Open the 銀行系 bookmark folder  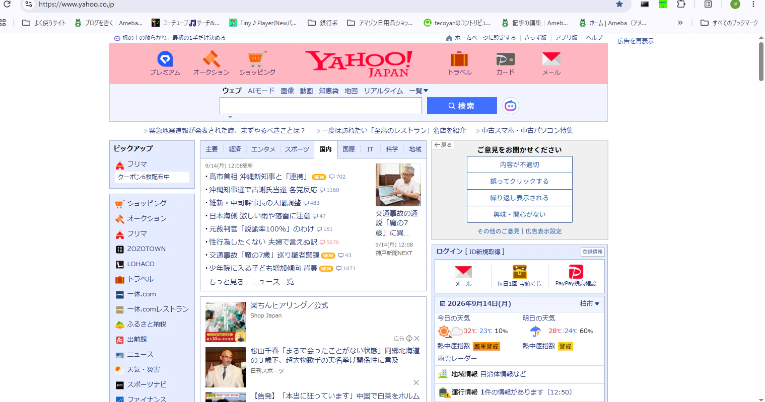[323, 23]
